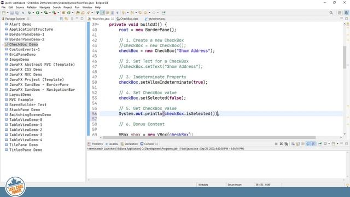350x197 pixels.
Task: Collapse All in Package Explorer
Action: point(61,19)
